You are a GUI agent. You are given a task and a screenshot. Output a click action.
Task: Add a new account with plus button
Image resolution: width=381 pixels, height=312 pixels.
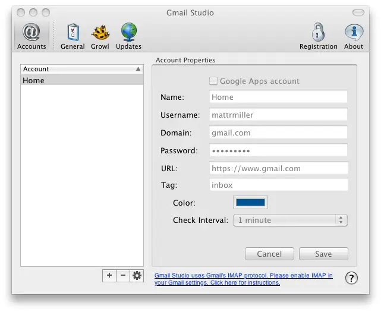click(x=109, y=276)
